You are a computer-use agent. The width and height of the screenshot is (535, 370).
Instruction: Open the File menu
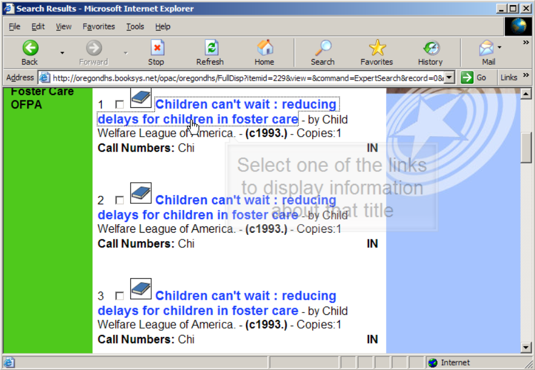pos(14,27)
